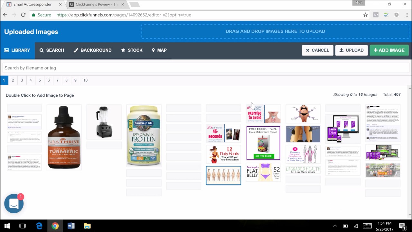Viewport: 412px width, 232px height.
Task: Click browser back arrow
Action: [x=5, y=15]
